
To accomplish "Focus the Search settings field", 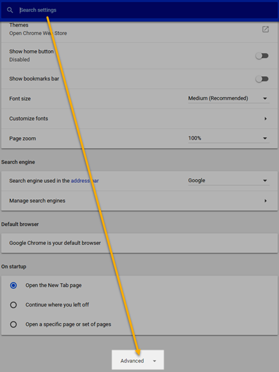I will click(x=147, y=10).
